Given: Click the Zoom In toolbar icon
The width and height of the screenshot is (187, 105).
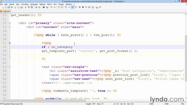Looking at the screenshot, I should point(51,7).
